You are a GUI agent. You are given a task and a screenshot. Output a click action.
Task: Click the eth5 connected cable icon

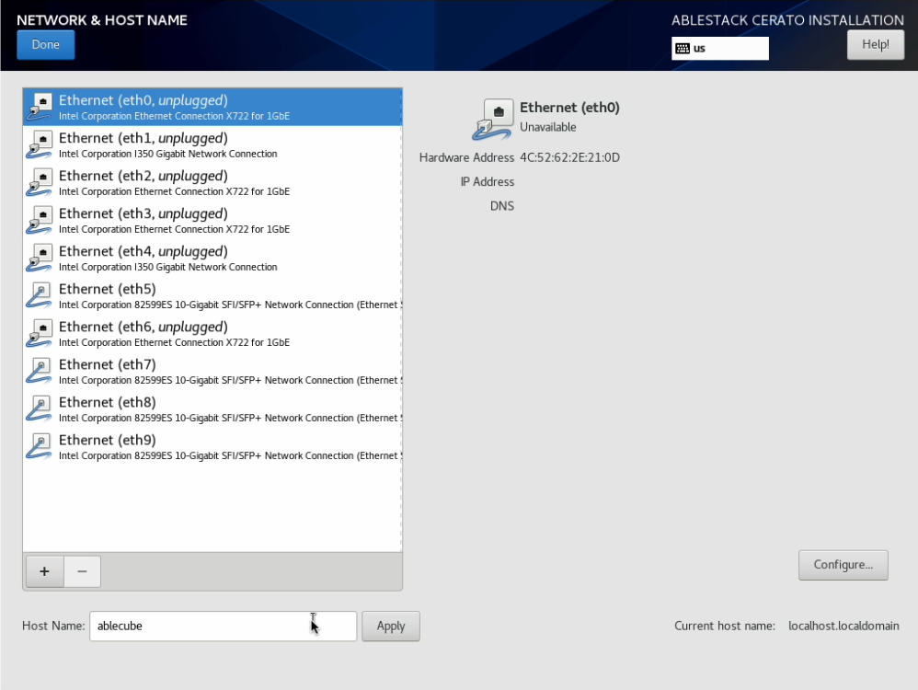[x=40, y=295]
